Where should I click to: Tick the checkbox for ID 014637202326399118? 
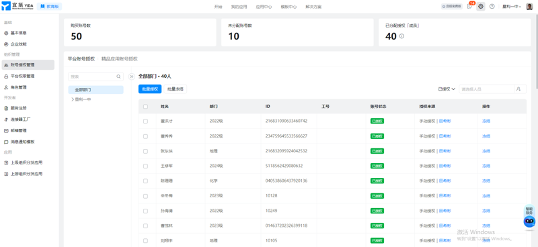point(145,226)
